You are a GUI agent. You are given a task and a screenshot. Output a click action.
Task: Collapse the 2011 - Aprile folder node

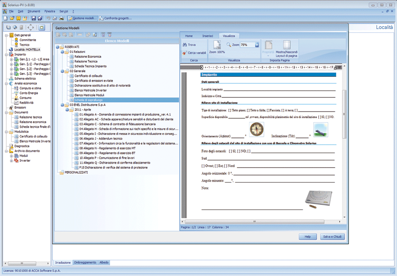(67, 110)
